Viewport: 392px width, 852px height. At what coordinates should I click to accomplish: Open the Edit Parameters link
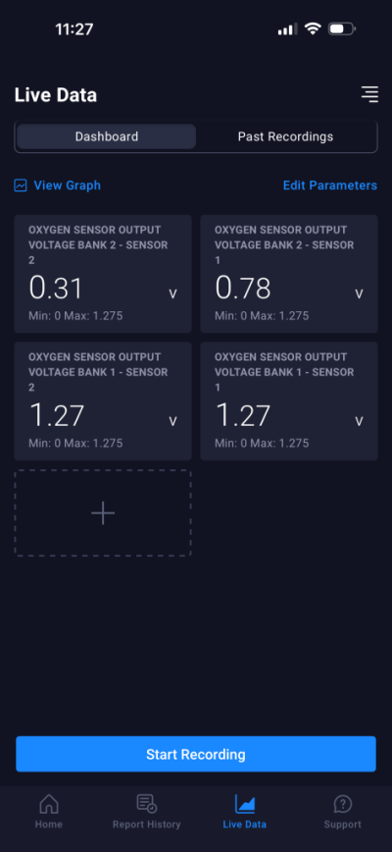coord(330,186)
